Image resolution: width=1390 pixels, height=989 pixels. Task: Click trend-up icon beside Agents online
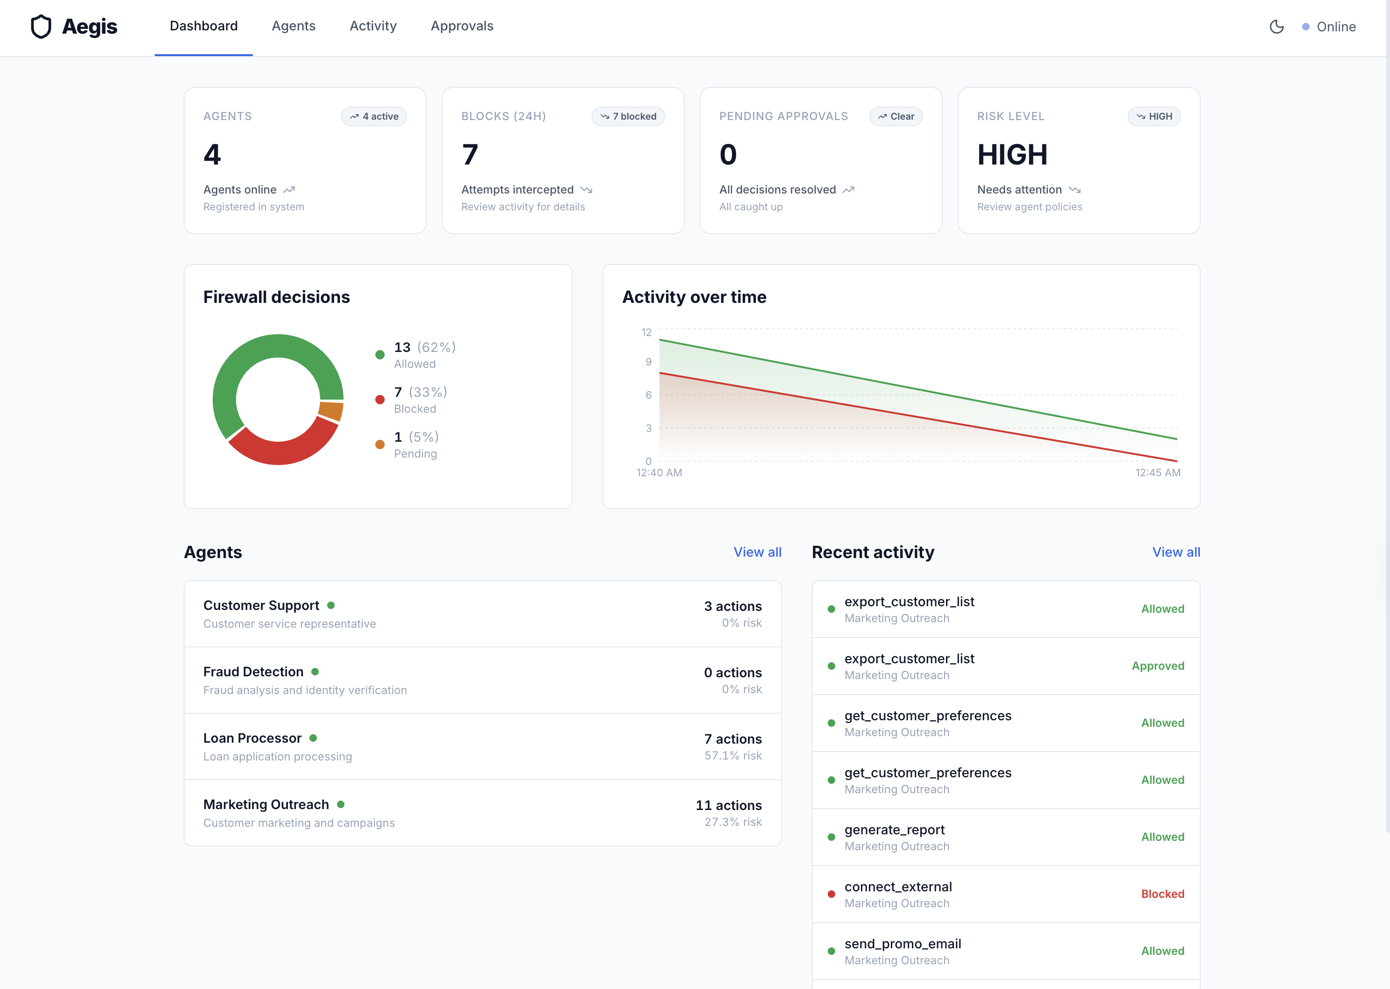289,190
